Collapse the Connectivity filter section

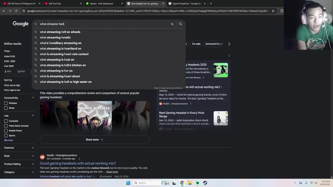tap(33, 98)
